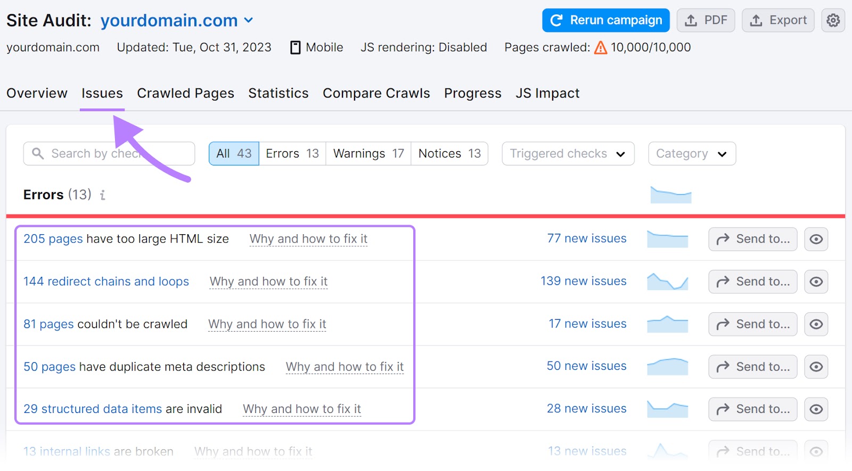The image size is (852, 471).
Task: Switch to the Crawled Pages tab
Action: (x=185, y=93)
